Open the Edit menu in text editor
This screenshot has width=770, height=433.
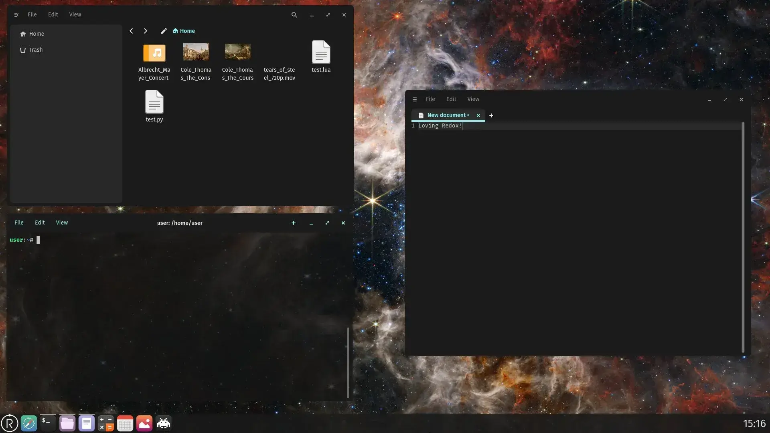click(451, 99)
